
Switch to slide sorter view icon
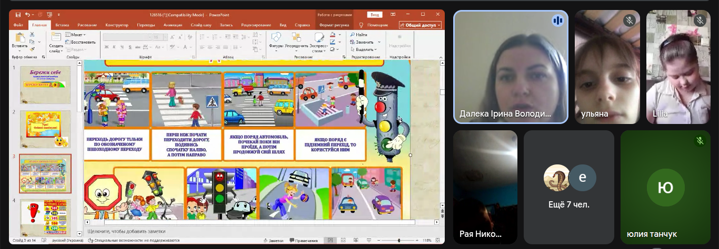point(343,241)
